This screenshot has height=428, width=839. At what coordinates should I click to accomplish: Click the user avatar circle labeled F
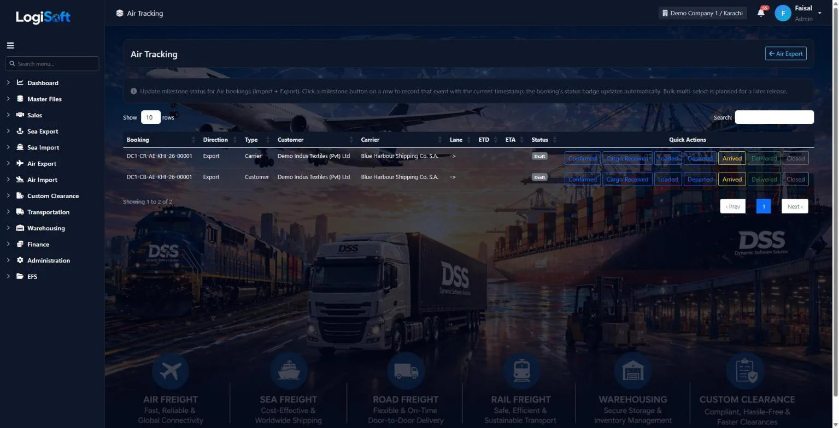(783, 14)
